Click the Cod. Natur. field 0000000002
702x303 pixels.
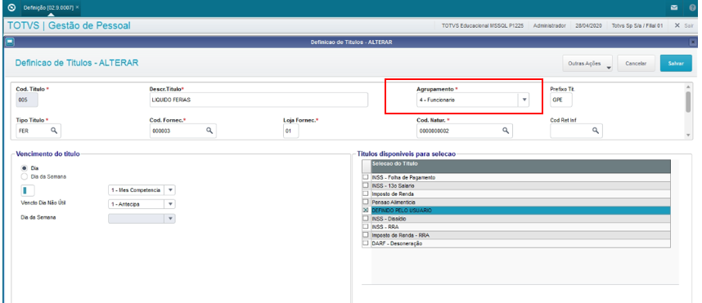point(465,131)
